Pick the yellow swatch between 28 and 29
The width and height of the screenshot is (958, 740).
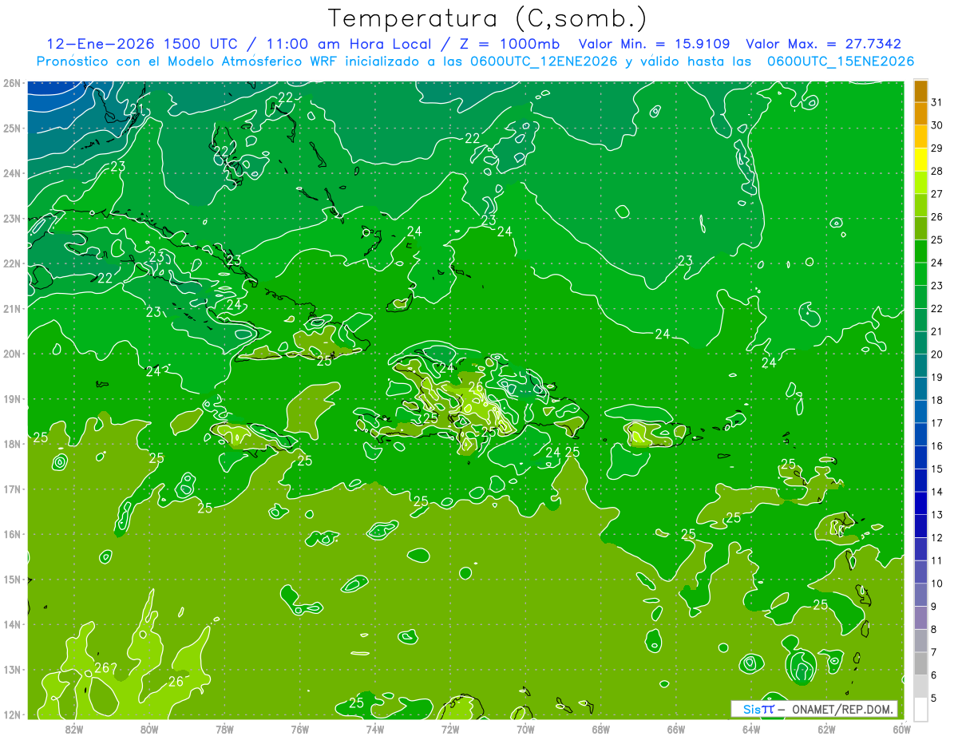[920, 160]
